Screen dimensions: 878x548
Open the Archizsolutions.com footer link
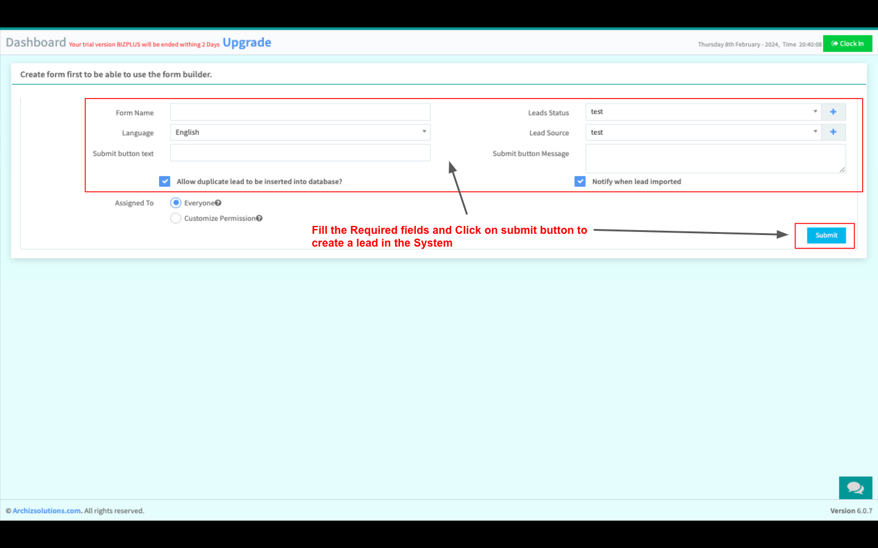point(47,511)
